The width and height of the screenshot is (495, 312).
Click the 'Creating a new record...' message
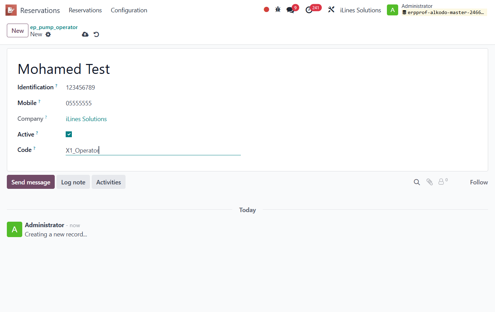tap(56, 234)
